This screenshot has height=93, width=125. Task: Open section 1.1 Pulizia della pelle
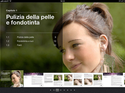[x=31, y=37]
